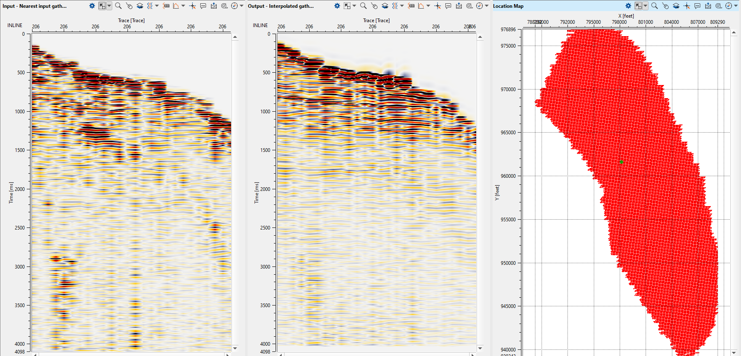Click scroll up arrow in Input gather panel

tap(235, 37)
